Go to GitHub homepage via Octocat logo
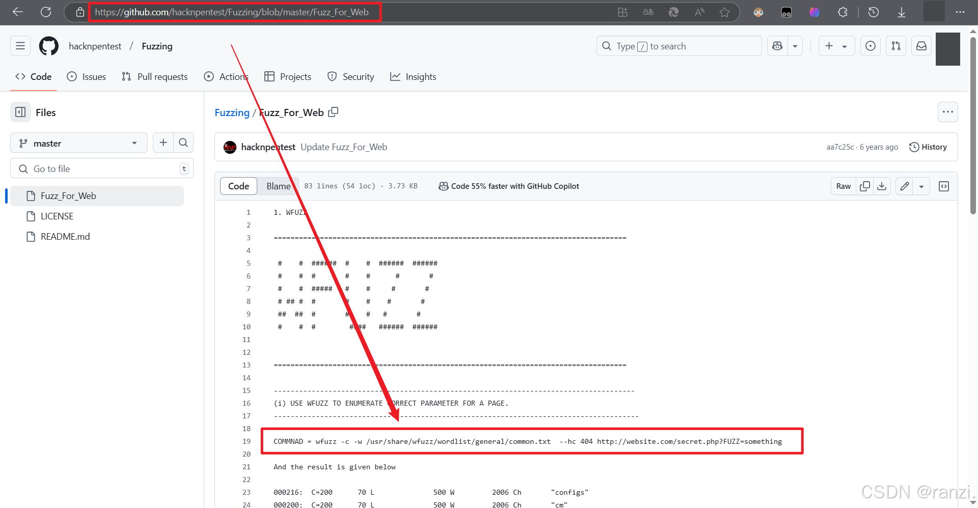The height and width of the screenshot is (508, 978). (x=49, y=46)
